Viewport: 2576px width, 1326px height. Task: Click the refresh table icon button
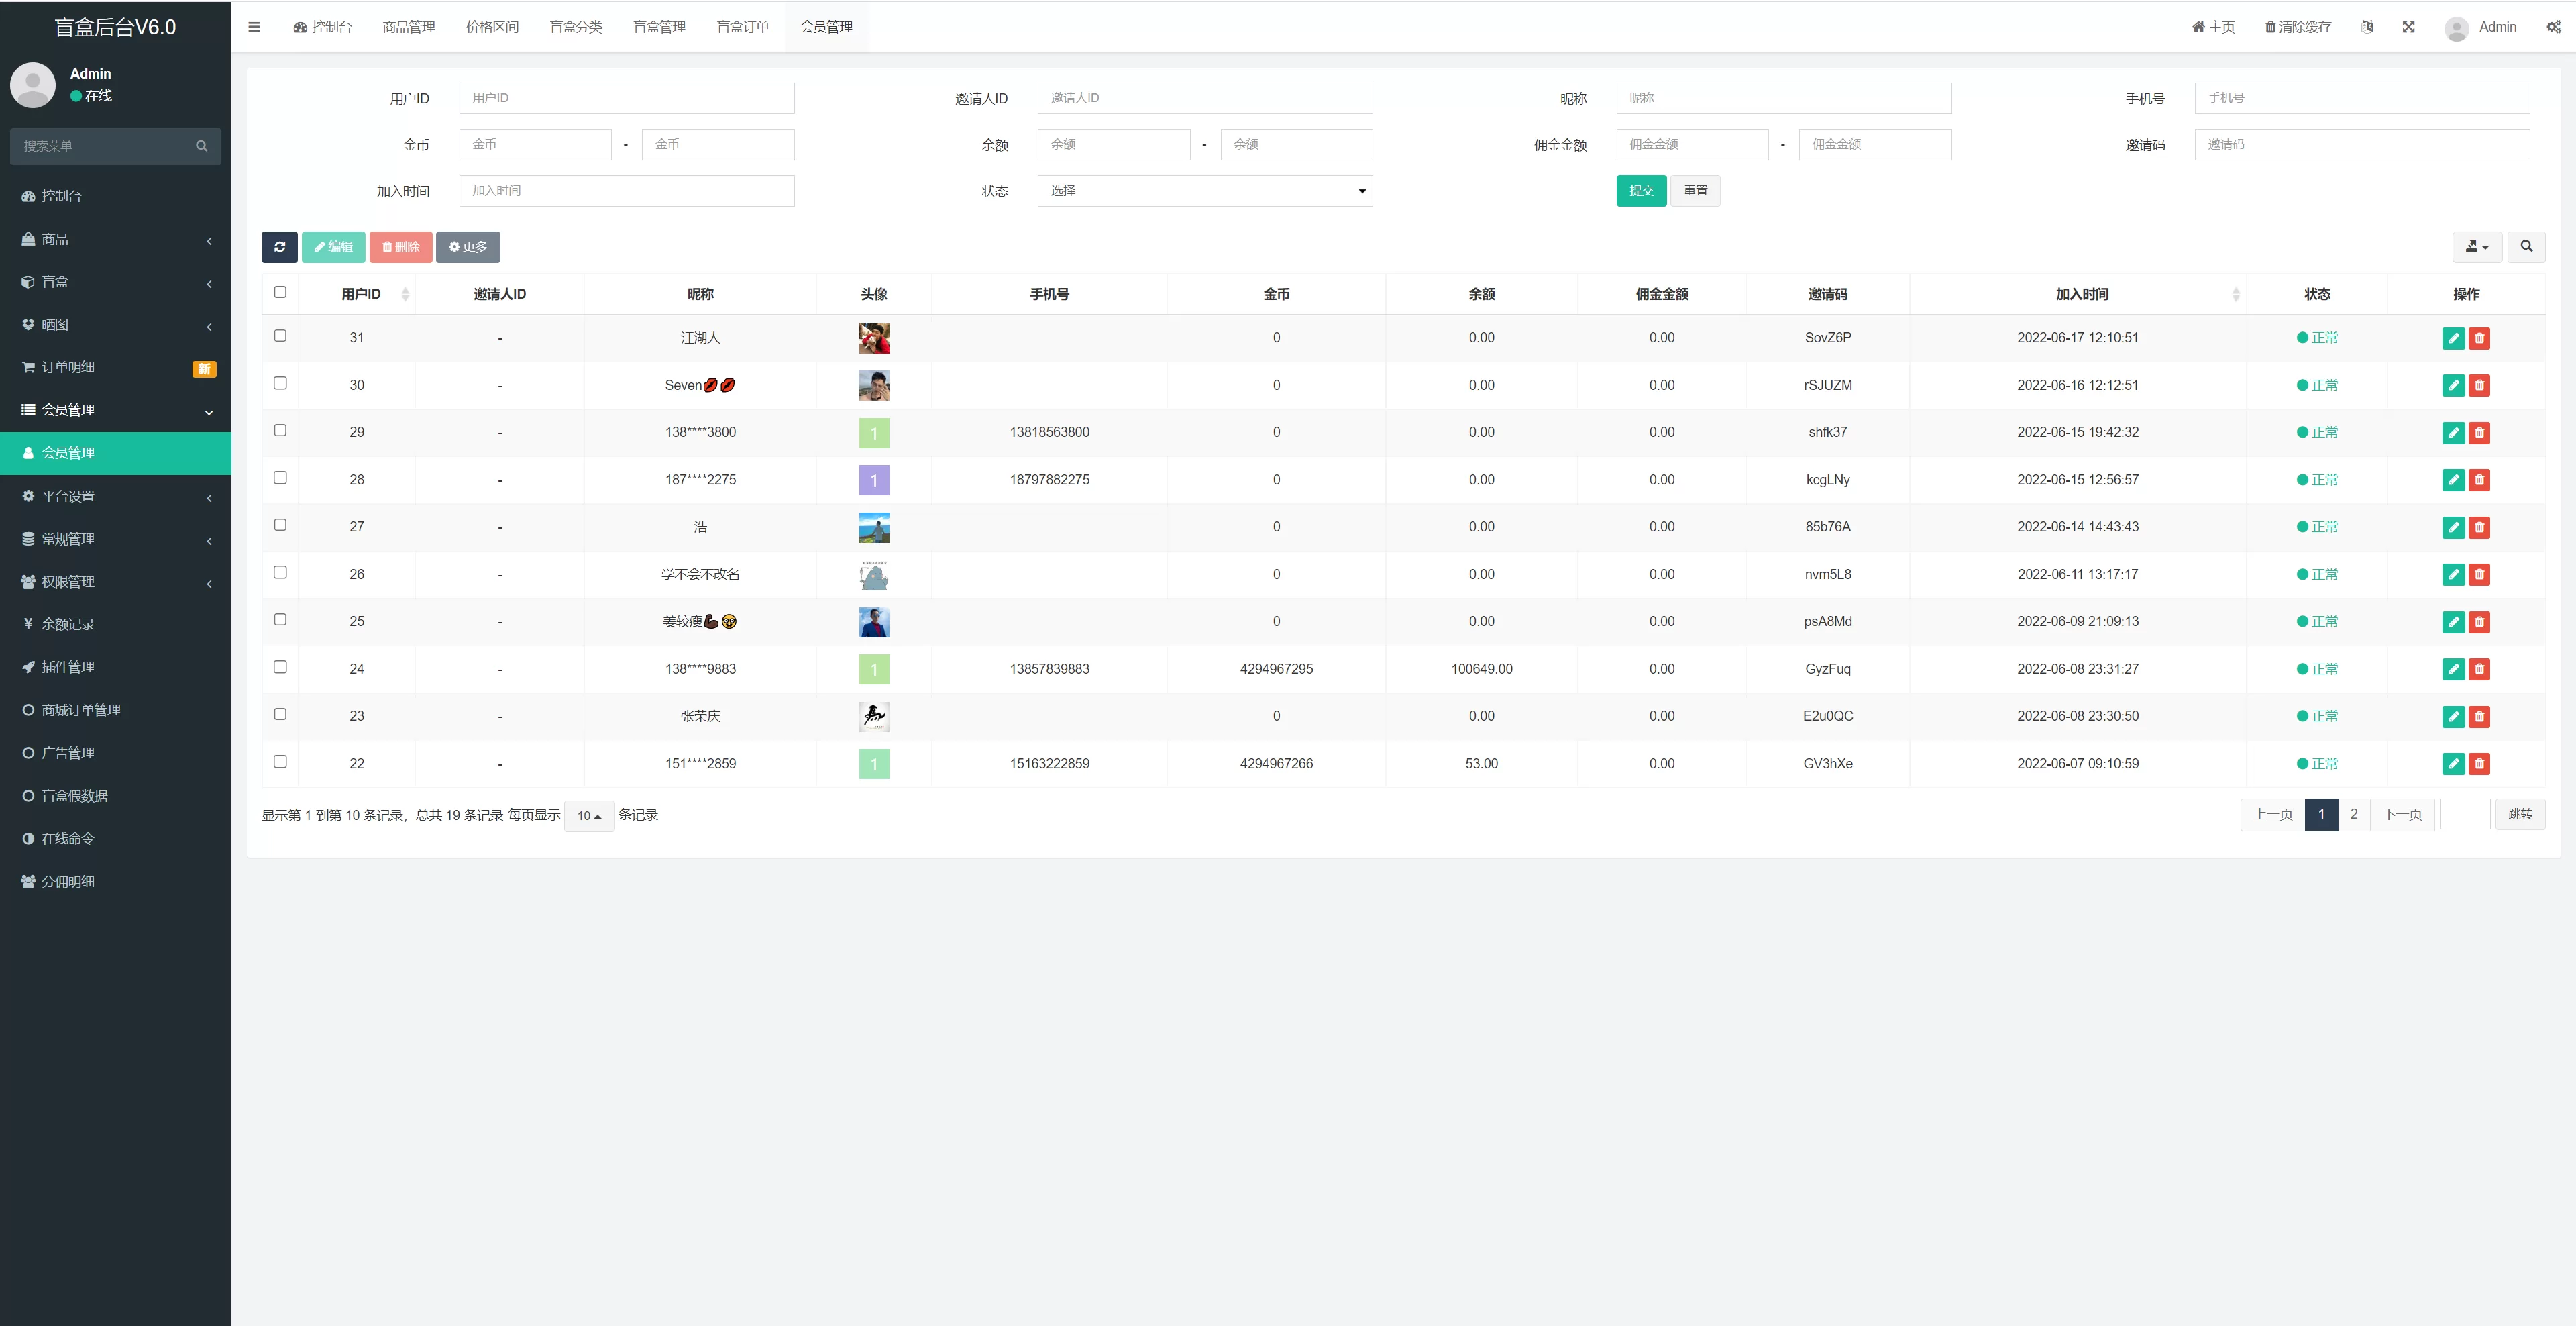pos(279,247)
